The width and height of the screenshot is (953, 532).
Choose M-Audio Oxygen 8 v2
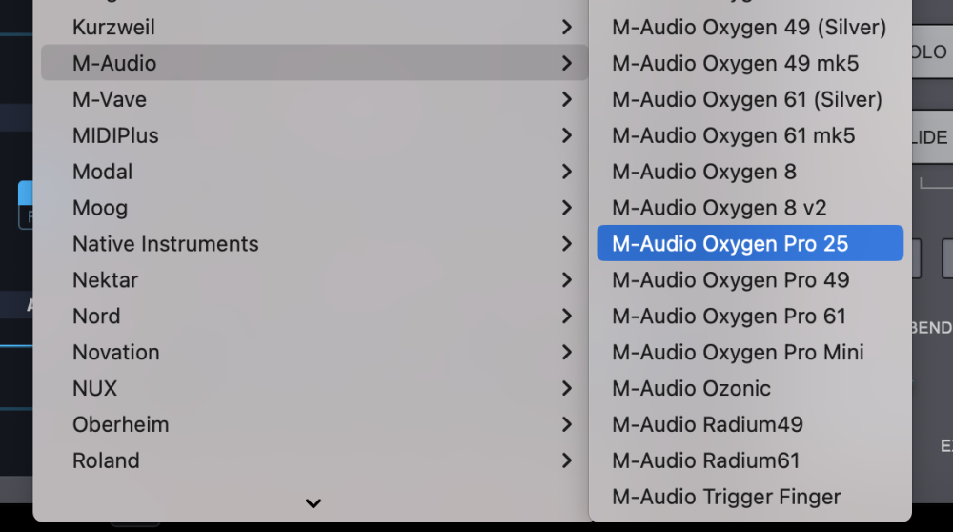(x=719, y=208)
